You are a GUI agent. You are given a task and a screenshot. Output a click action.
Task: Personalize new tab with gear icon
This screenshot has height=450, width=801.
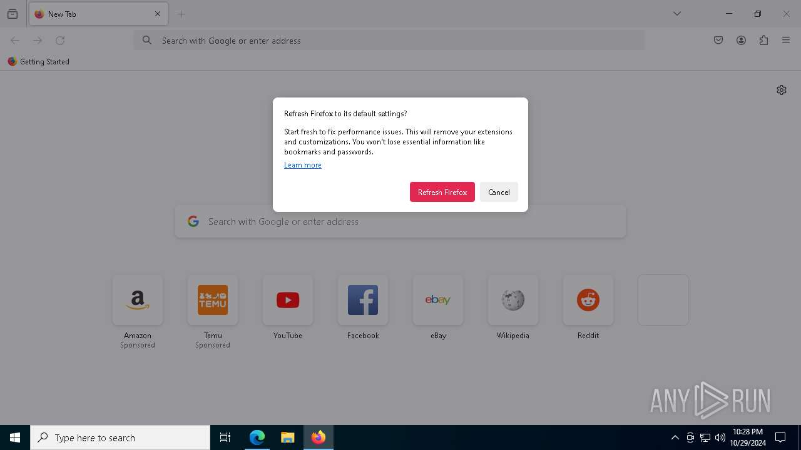tap(782, 90)
